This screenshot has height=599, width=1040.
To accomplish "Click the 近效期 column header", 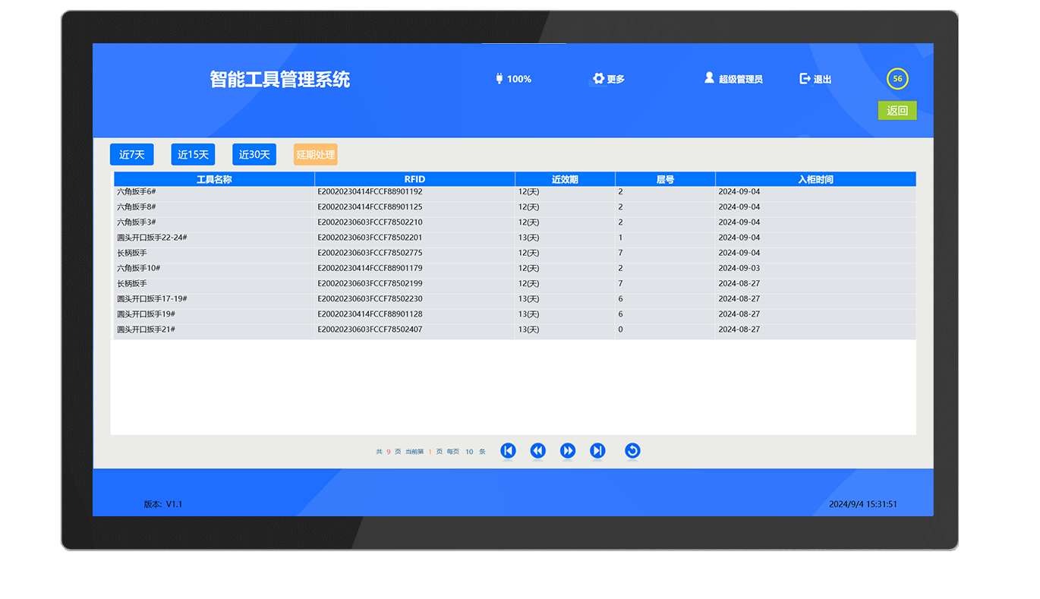I will click(x=565, y=179).
